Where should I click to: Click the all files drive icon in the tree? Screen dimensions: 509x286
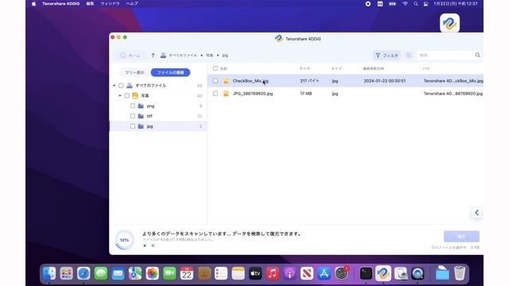pos(130,86)
